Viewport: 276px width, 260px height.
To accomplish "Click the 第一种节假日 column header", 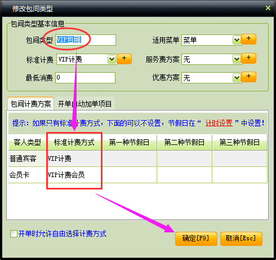I will click(129, 142).
